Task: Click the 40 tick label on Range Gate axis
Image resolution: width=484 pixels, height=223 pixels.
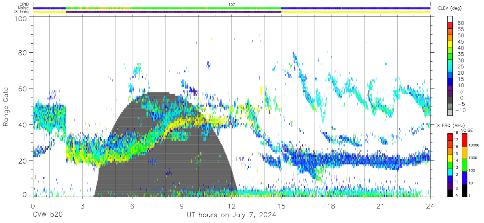Action: 23,125
